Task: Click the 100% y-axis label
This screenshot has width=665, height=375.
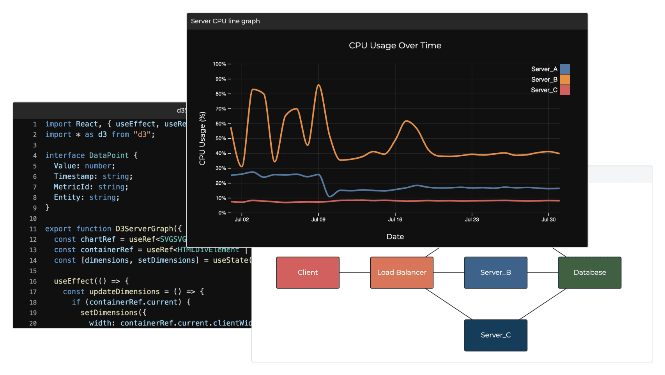Action: point(219,64)
